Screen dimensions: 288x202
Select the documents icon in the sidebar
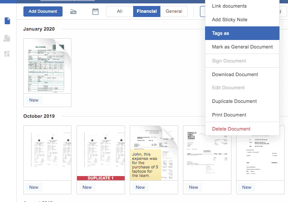(7, 21)
